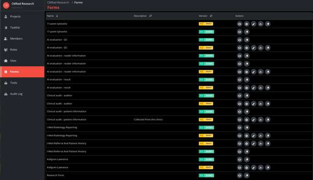The height and width of the screenshot is (180, 313).
Task: Duplicate F.2 signed AI evaluation - reader information
Action: pyautogui.click(x=247, y=64)
